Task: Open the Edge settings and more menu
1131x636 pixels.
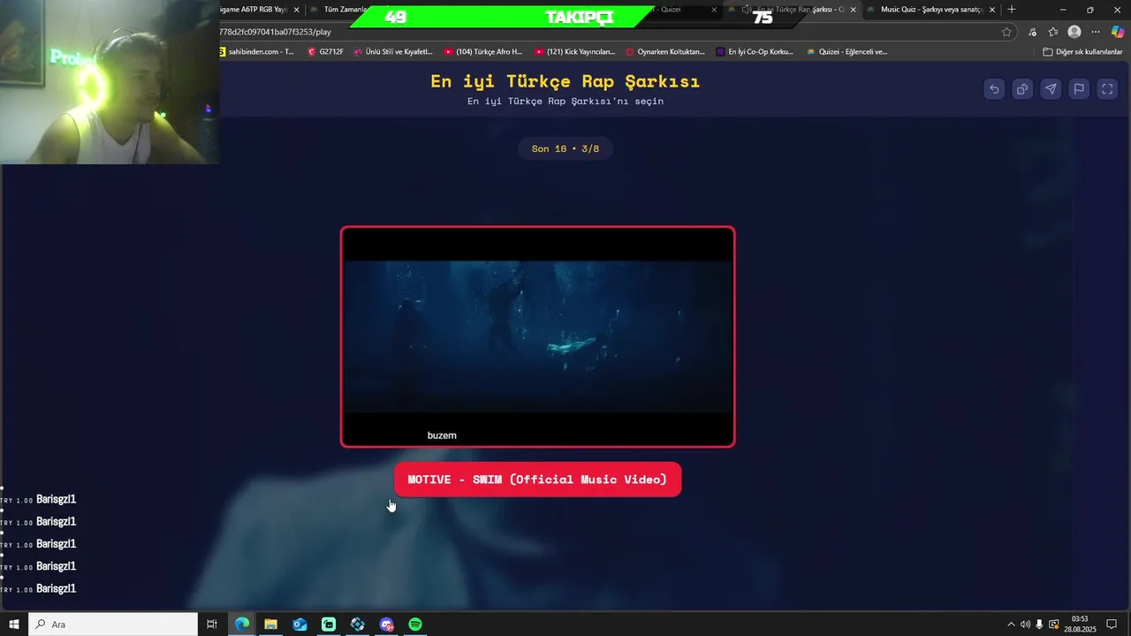Action: (x=1096, y=32)
